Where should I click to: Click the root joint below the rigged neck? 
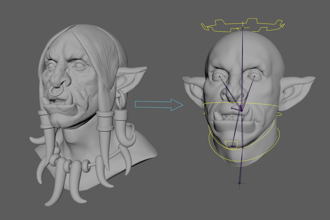239,183
